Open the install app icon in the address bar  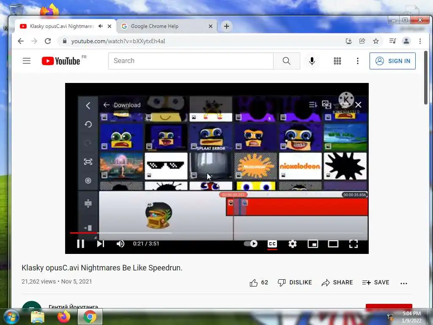click(x=349, y=41)
